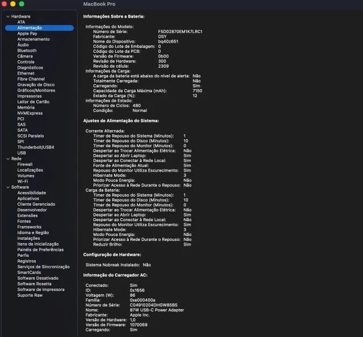Open Thunderbolt/USB4 entry

click(x=36, y=147)
